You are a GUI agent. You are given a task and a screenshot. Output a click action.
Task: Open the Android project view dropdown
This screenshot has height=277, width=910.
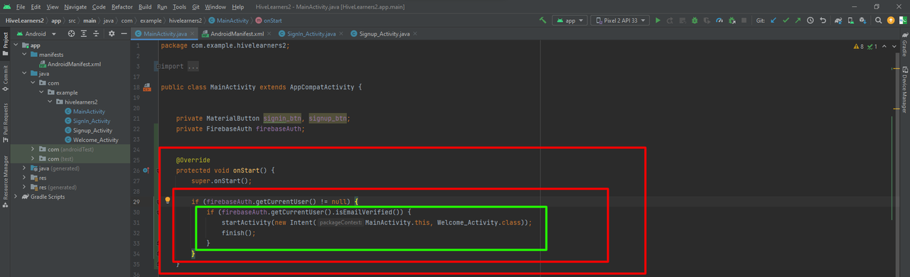tap(36, 33)
